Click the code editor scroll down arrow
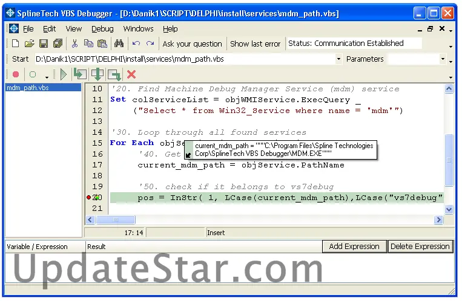This screenshot has width=462, height=301. pyautogui.click(x=449, y=210)
